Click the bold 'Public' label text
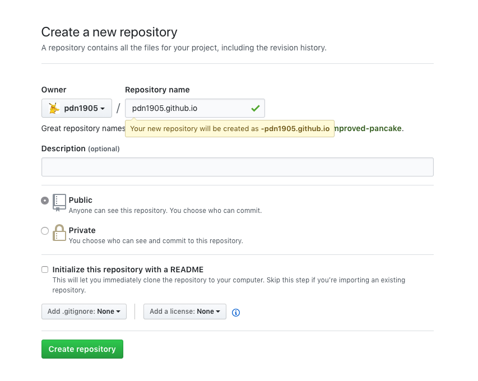This screenshot has height=381, width=478. pos(81,200)
